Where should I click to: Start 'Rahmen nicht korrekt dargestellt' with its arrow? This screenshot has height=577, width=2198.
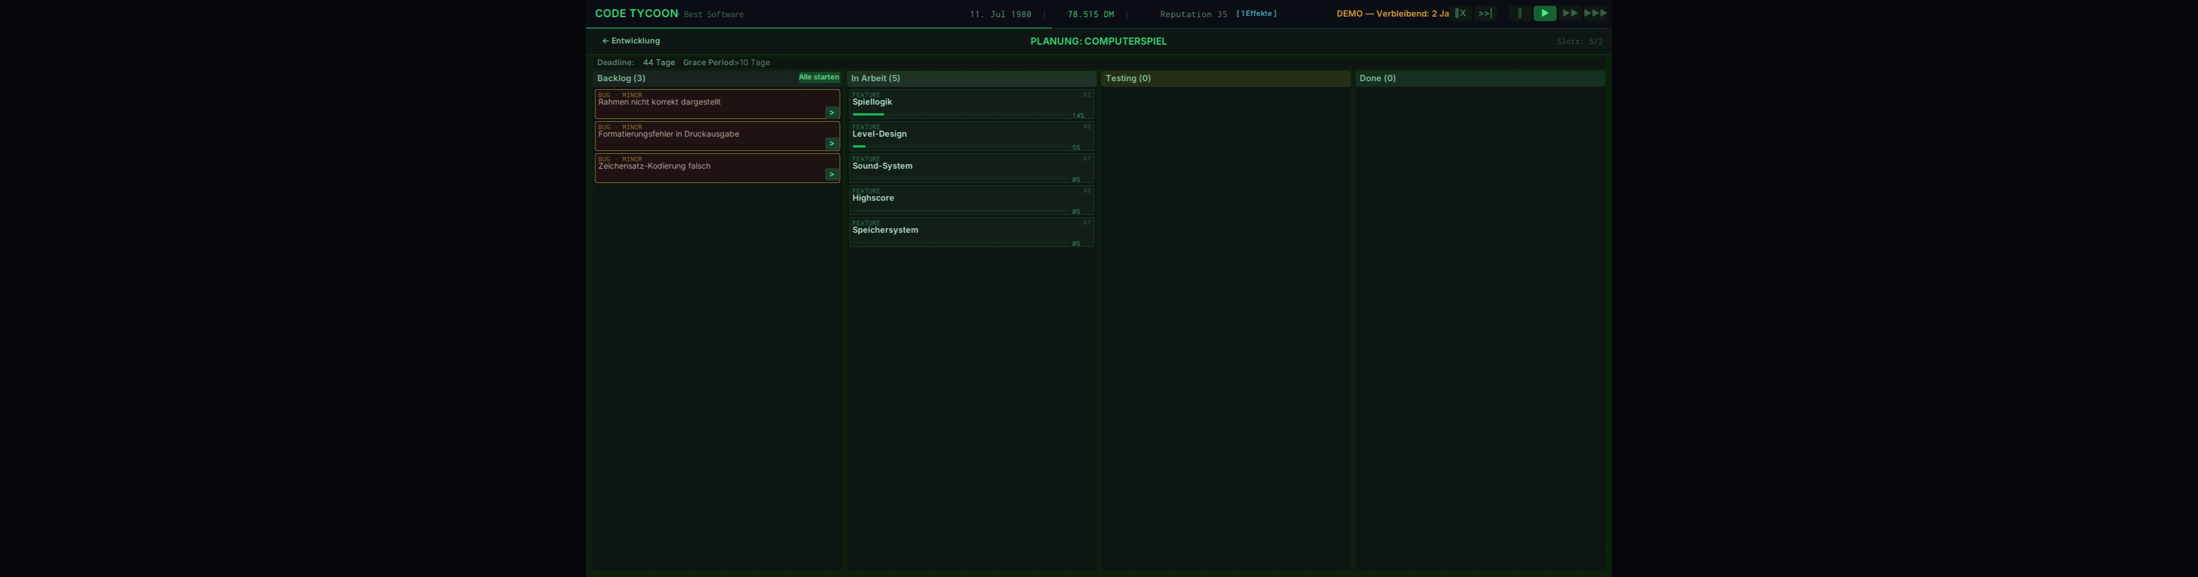[831, 113]
